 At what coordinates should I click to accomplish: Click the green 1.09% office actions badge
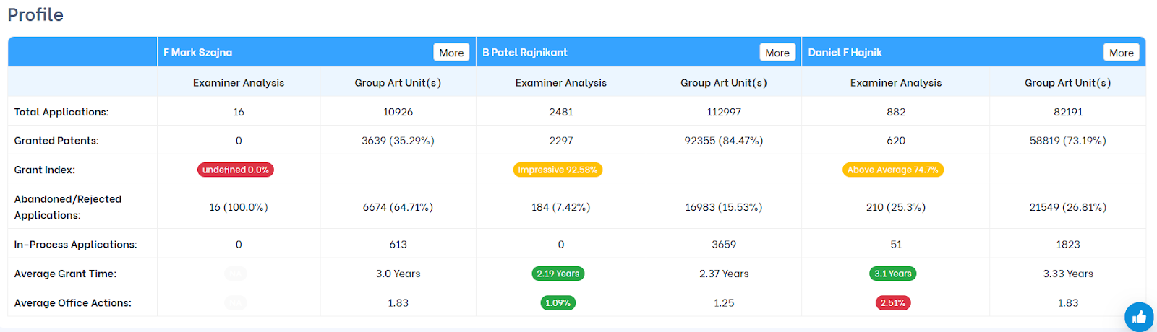click(x=558, y=303)
